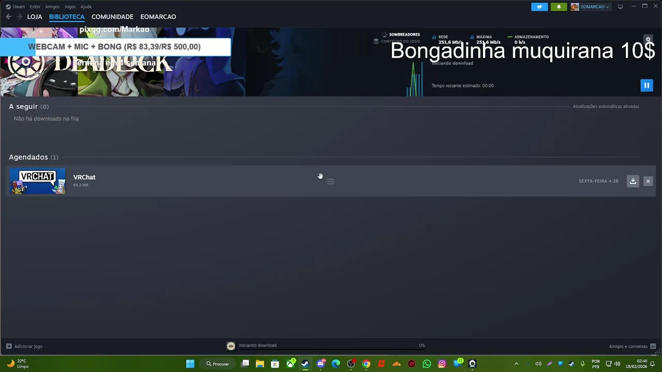Click Adicionar jogo at bottom left
The image size is (662, 372).
[x=24, y=346]
